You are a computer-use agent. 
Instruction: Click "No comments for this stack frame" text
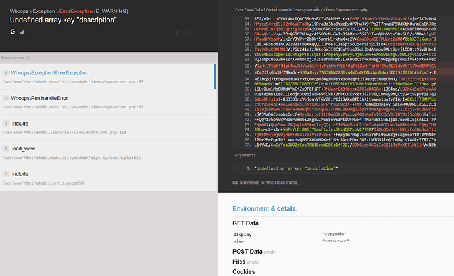[265, 183]
